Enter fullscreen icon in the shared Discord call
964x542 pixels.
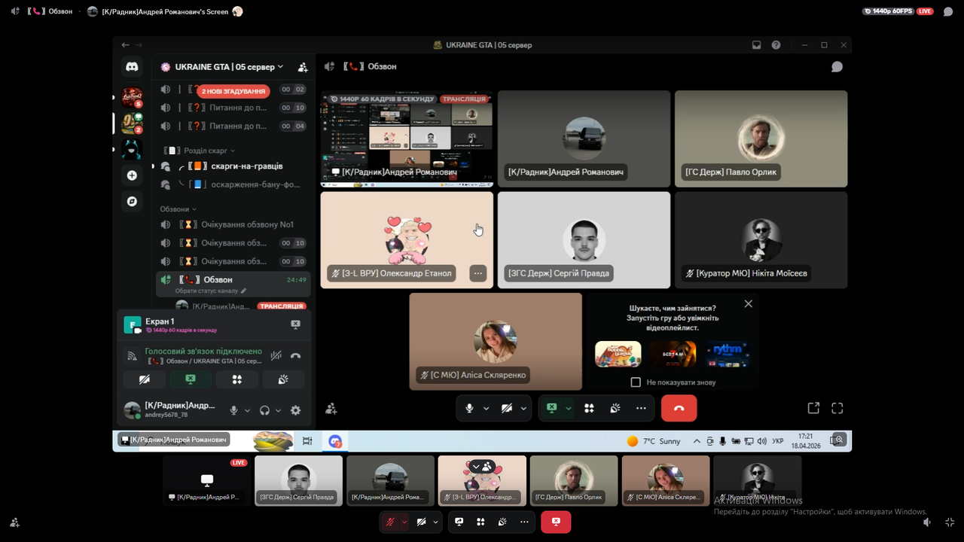click(837, 408)
